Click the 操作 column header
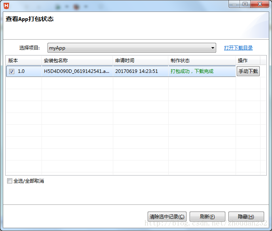Screen dimensions: 272x231 [x=248, y=60]
